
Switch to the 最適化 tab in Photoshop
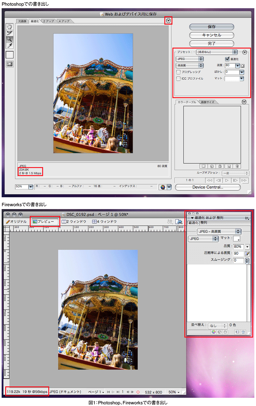(35, 21)
